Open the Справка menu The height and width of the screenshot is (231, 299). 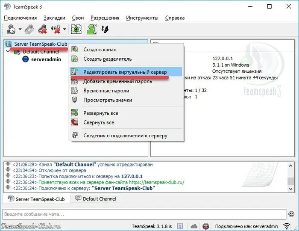175,18
